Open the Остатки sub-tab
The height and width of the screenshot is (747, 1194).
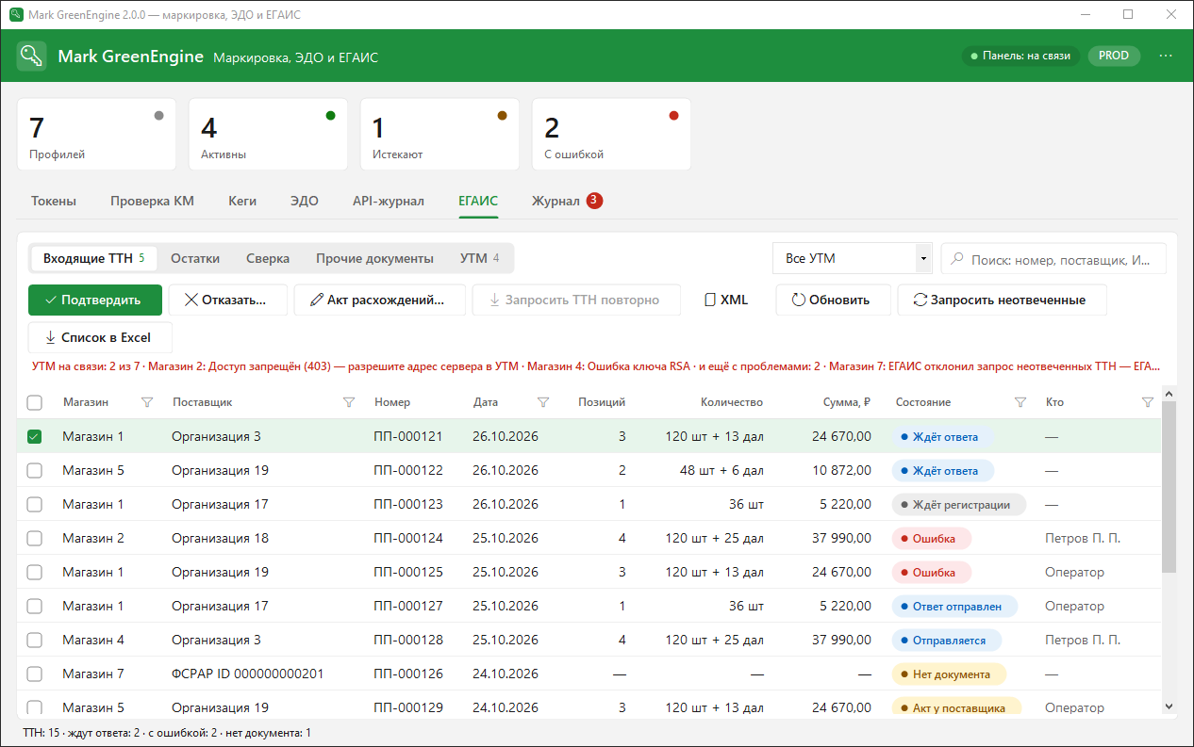coord(195,258)
